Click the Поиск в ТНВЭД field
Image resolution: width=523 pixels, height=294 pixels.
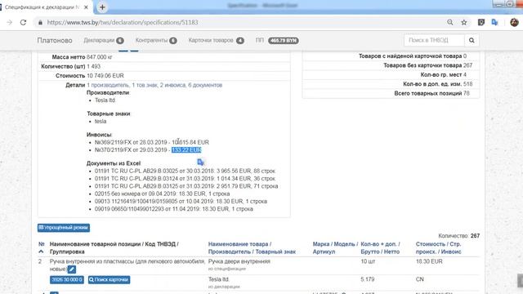click(434, 40)
